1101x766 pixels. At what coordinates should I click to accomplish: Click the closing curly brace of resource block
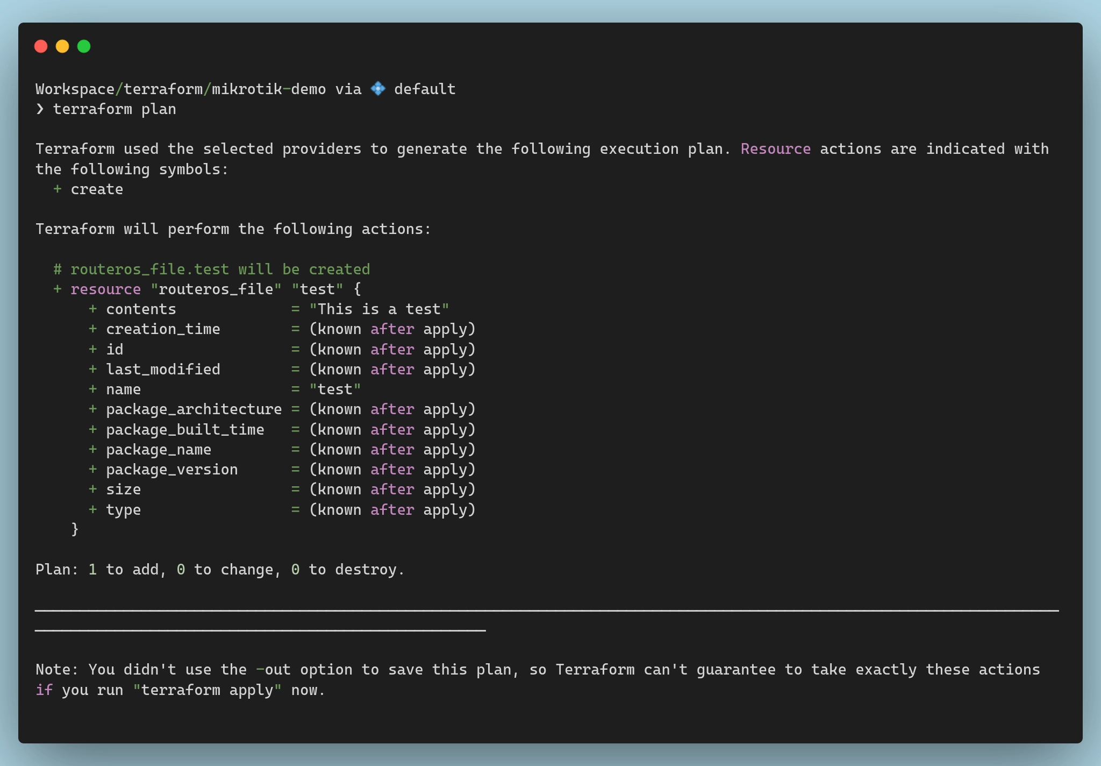[x=75, y=529]
